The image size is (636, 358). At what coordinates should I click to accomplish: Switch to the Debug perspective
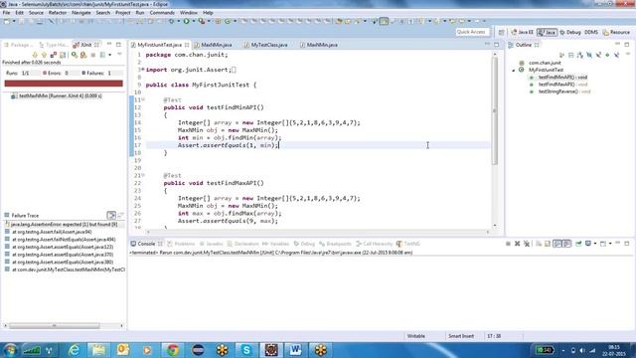[569, 32]
